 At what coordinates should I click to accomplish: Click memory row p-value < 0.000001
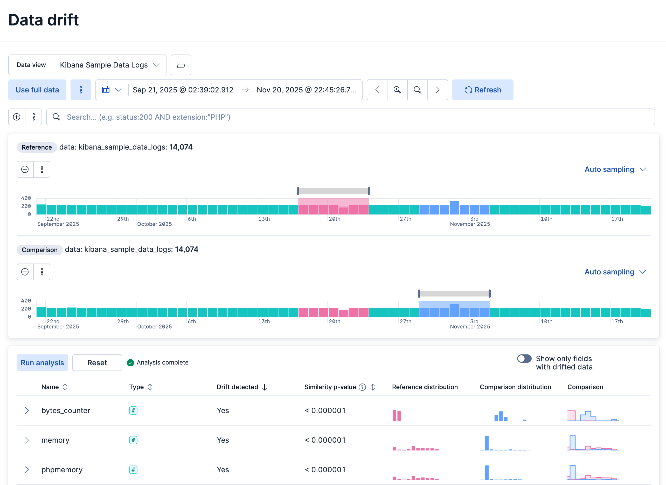(x=325, y=440)
